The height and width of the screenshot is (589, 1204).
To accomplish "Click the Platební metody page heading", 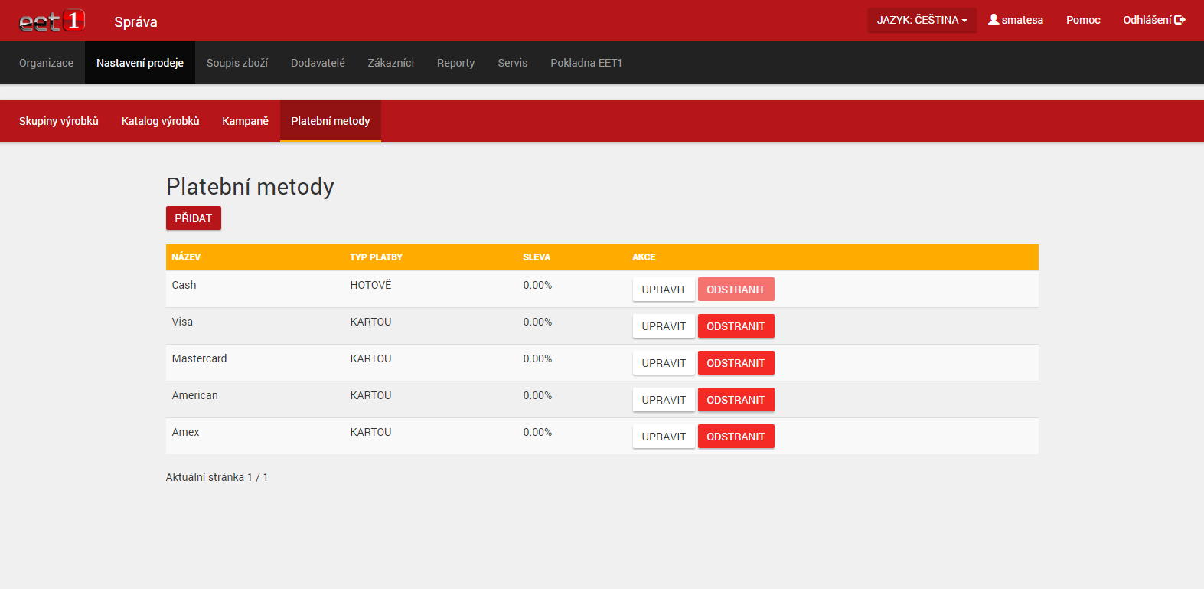I will click(x=250, y=187).
